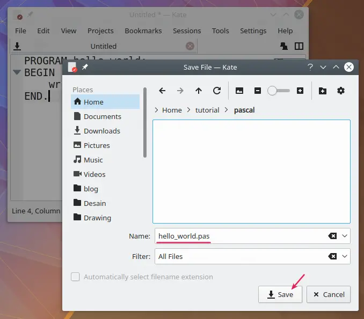Screen dimensions: 364x319
Task: Reload the current folder view
Action: [217, 91]
